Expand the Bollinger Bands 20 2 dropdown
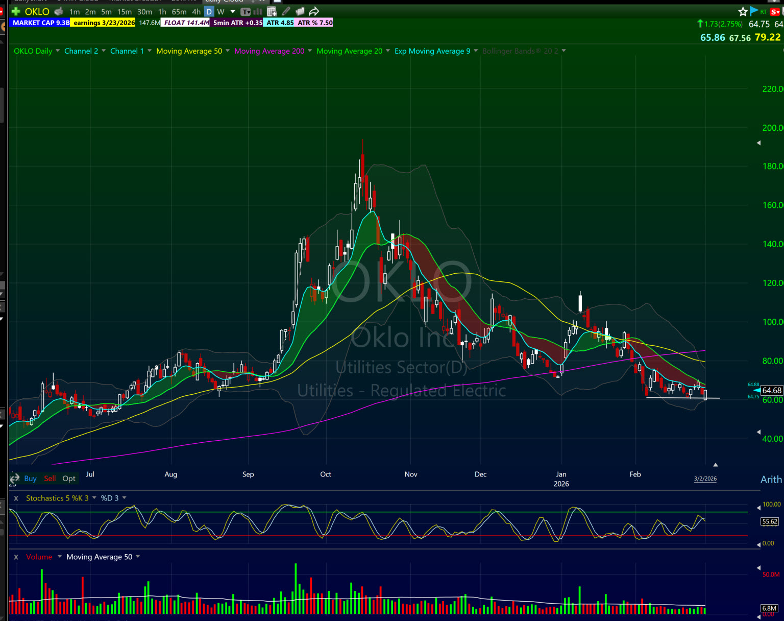The width and height of the screenshot is (784, 621). tap(563, 51)
